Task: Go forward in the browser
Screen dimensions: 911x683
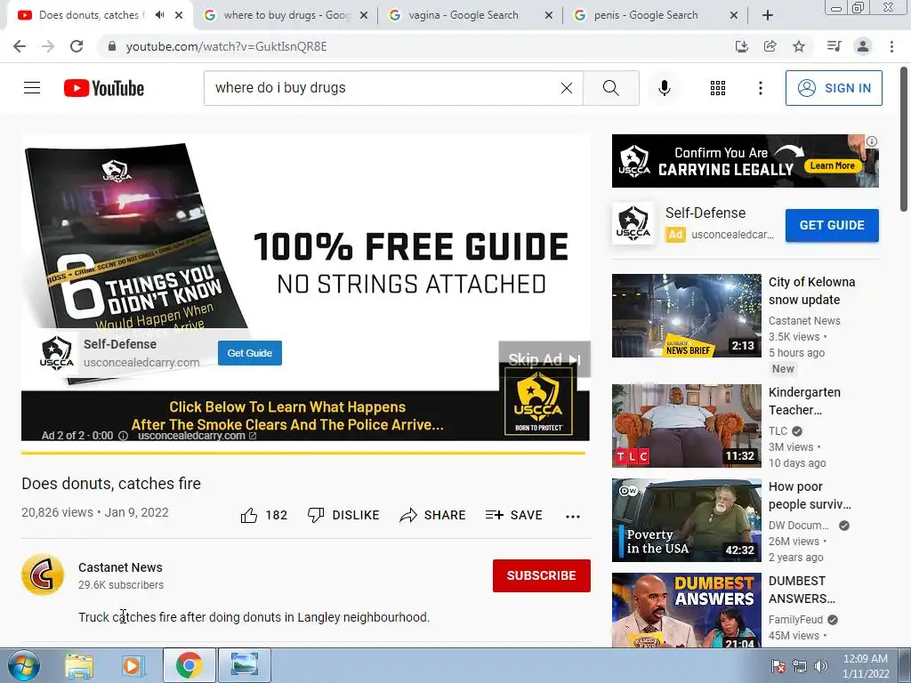Action: 48,46
